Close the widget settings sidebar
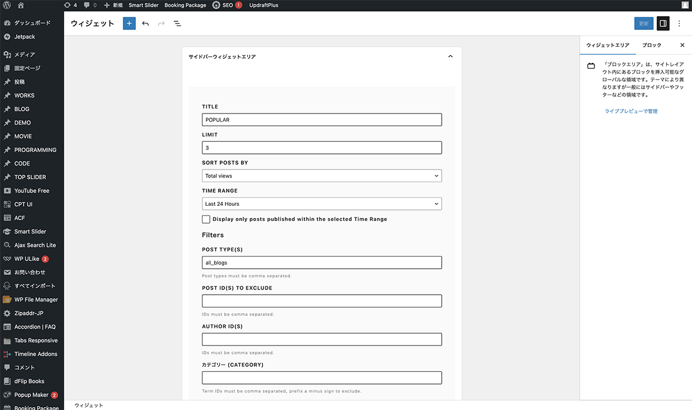Image resolution: width=692 pixels, height=410 pixels. point(682,45)
